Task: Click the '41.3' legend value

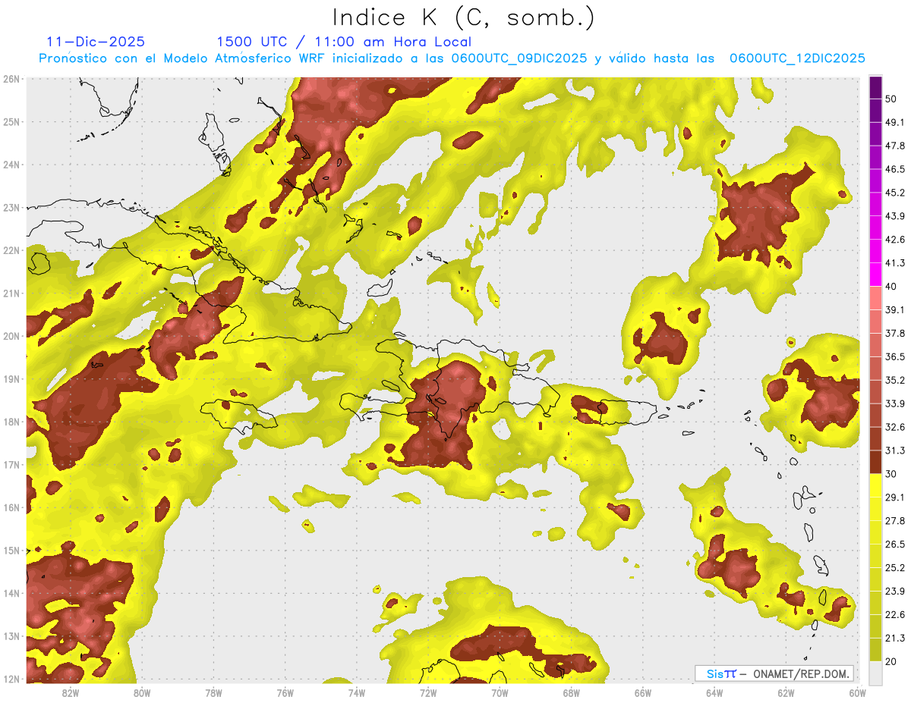Action: tap(895, 263)
